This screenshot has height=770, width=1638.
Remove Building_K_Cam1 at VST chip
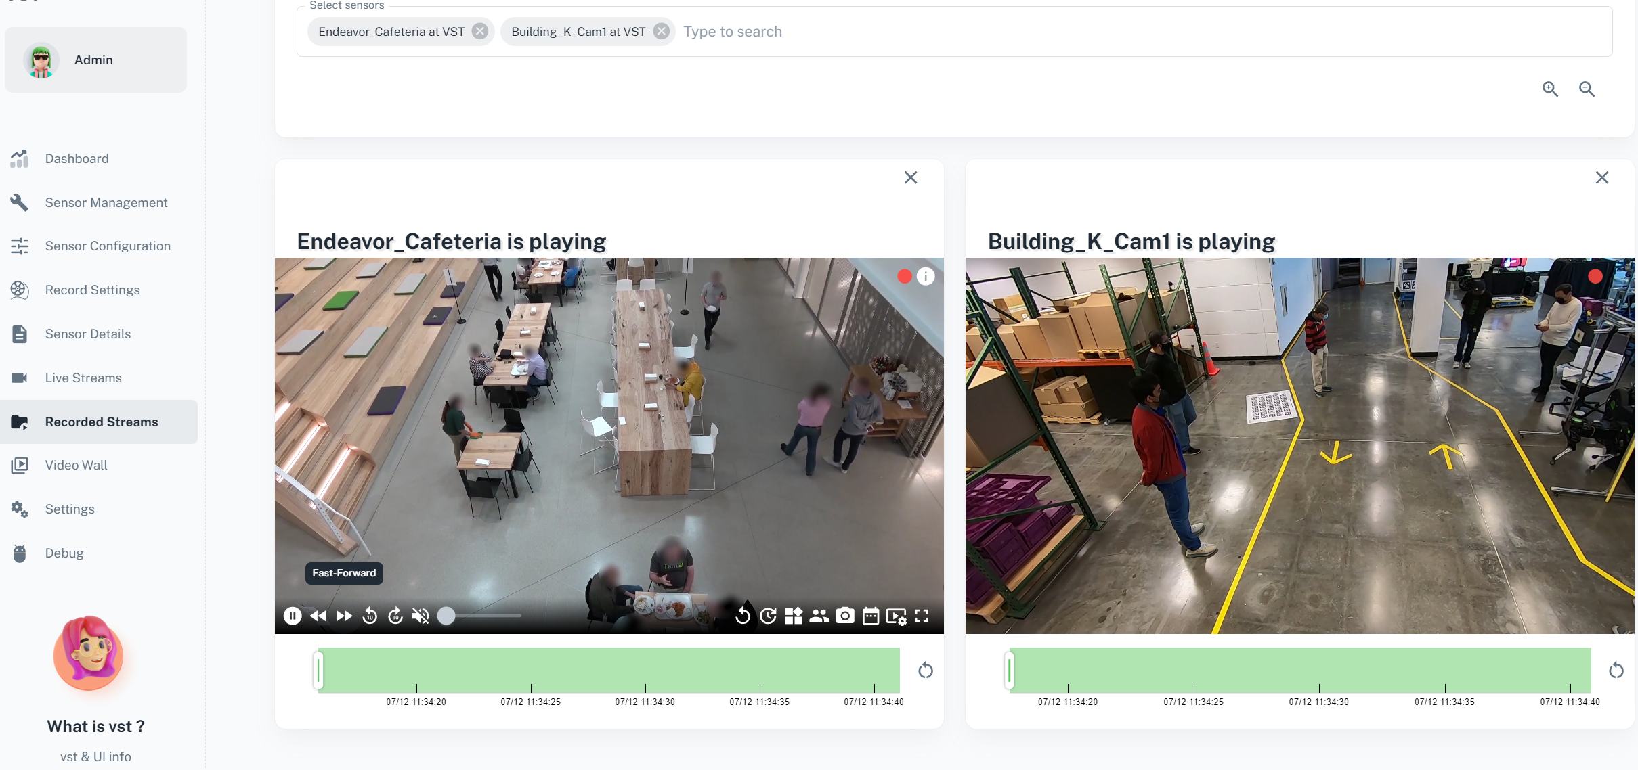pos(662,31)
